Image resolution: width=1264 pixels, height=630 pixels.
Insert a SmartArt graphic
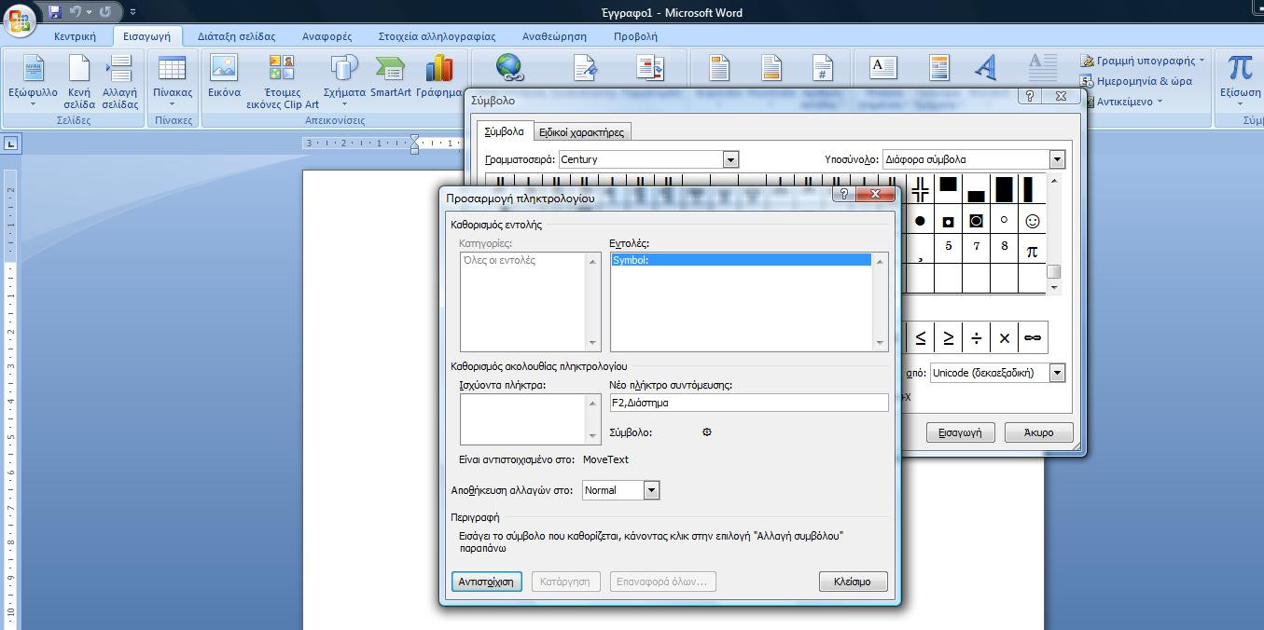(x=391, y=76)
